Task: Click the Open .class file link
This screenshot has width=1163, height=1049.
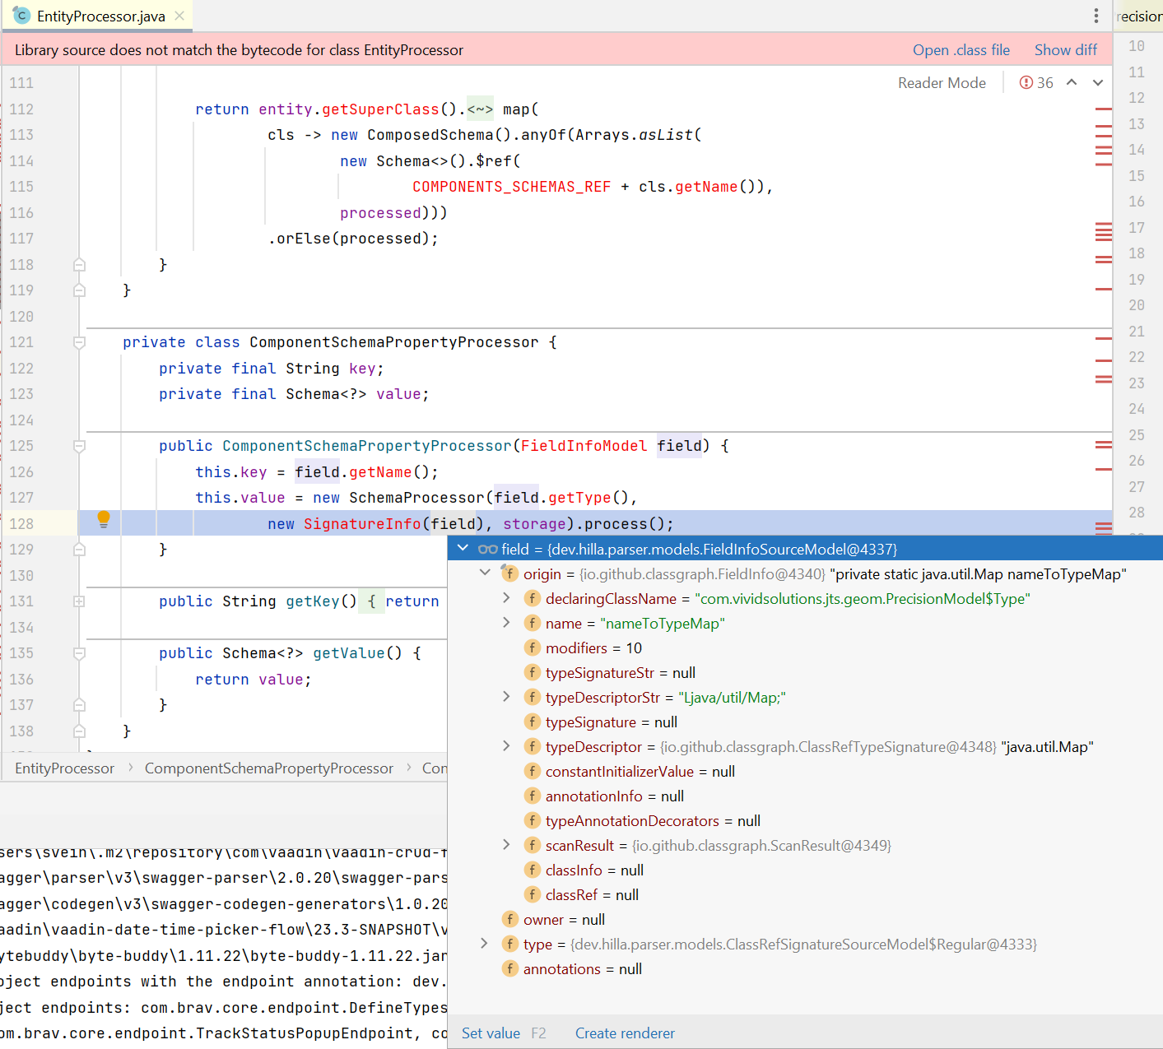Action: [960, 49]
